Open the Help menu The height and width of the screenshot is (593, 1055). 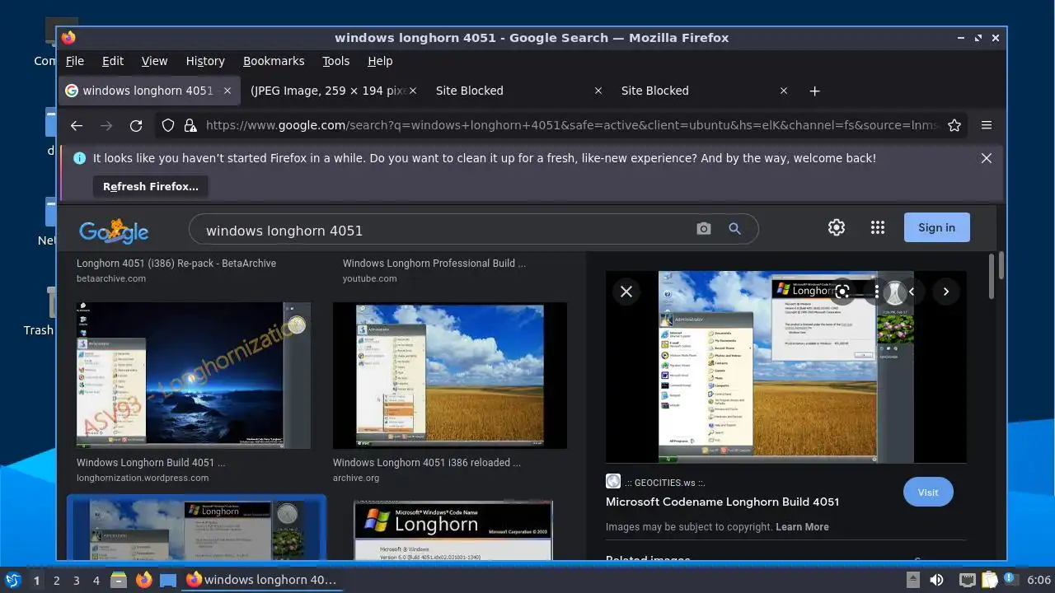click(380, 61)
